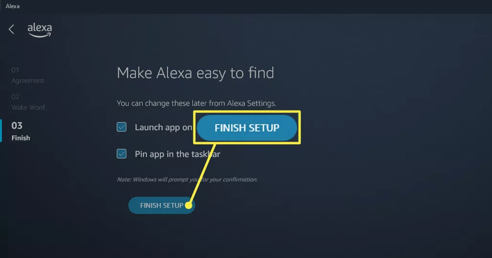Viewport: 492px width, 258px height.
Task: Click the bold step number 03
Action: [17, 125]
